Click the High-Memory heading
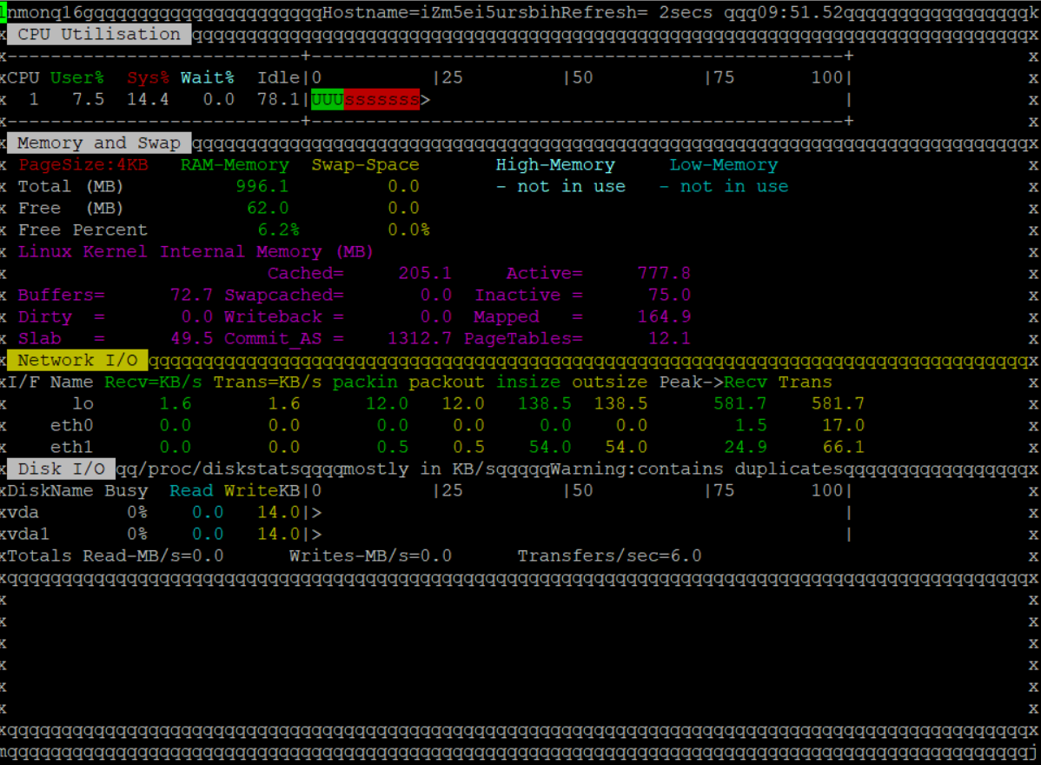 click(555, 165)
